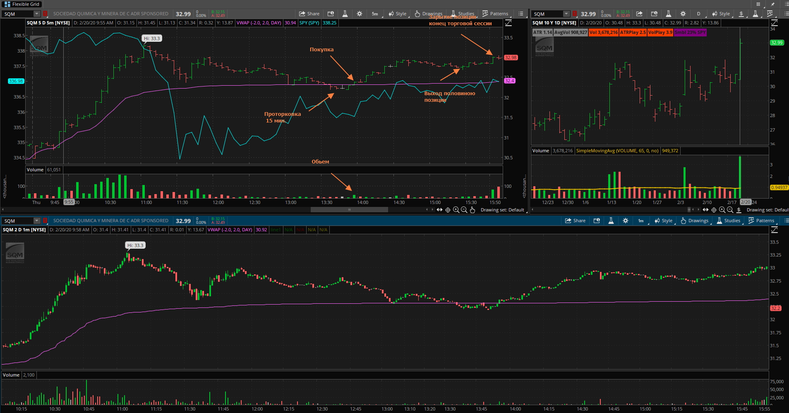This screenshot has height=413, width=789.
Task: Click horizontal scrollbar thumb under 5m chart
Action: click(x=349, y=209)
